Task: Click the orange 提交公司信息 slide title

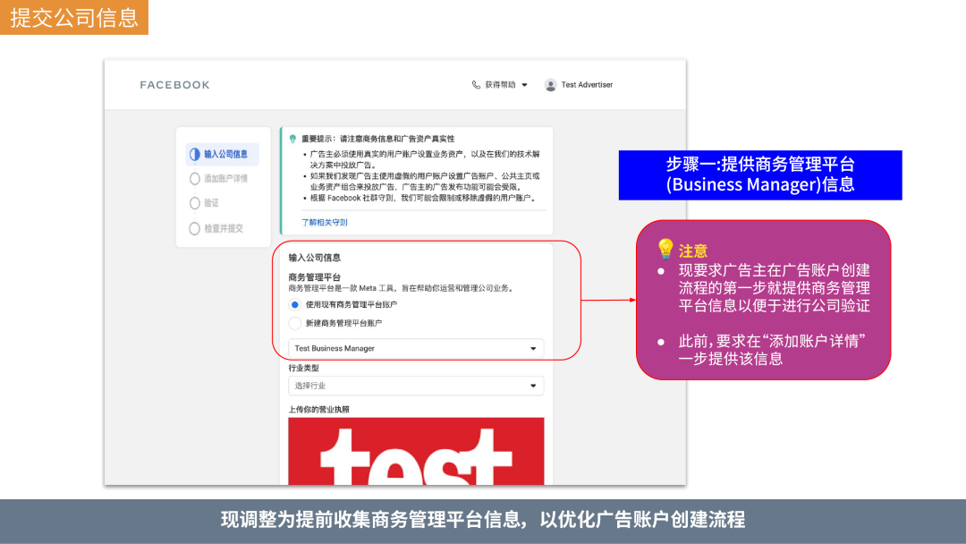Action: click(x=74, y=17)
